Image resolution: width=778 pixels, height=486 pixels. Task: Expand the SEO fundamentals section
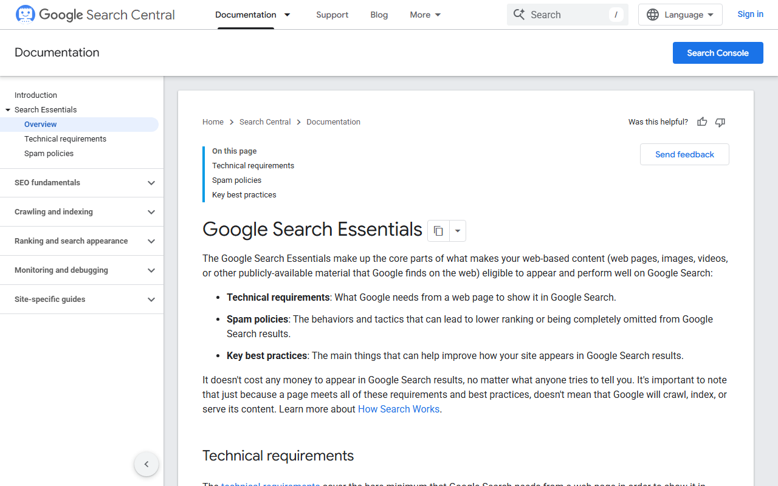(x=82, y=183)
